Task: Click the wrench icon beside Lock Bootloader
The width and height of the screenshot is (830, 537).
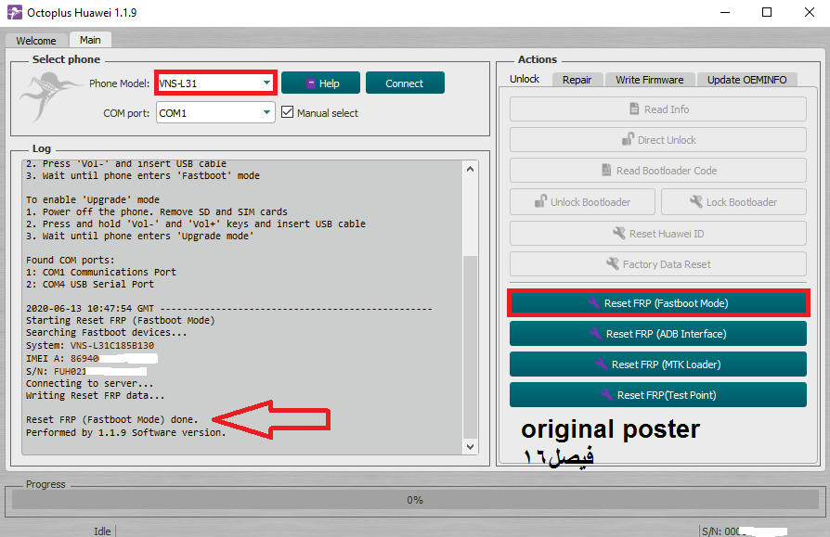Action: (696, 201)
